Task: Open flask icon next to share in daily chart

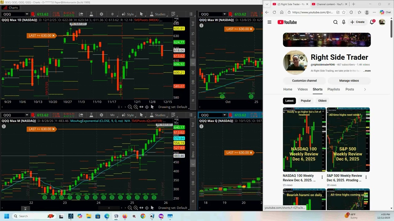Action: coord(91,14)
